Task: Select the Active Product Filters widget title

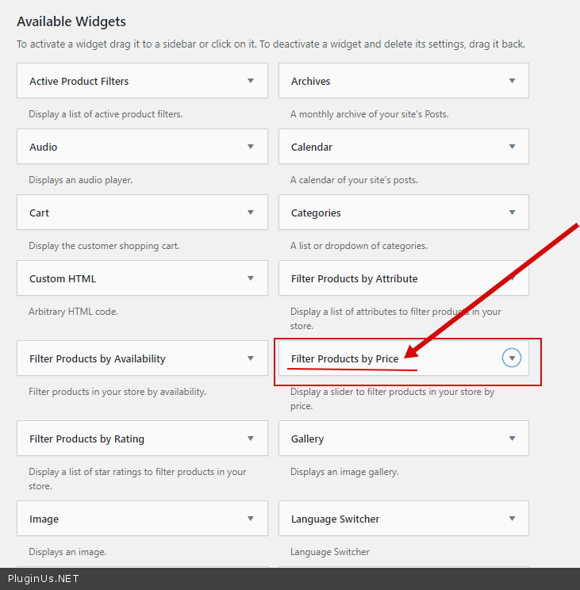Action: pyautogui.click(x=79, y=82)
